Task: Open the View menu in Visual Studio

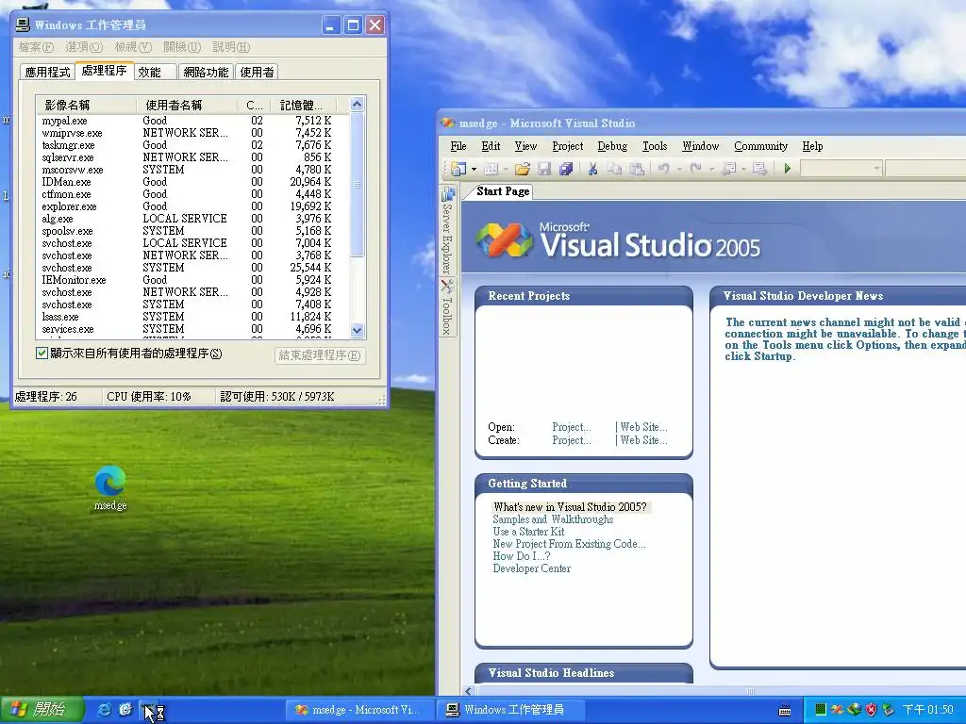Action: click(525, 146)
